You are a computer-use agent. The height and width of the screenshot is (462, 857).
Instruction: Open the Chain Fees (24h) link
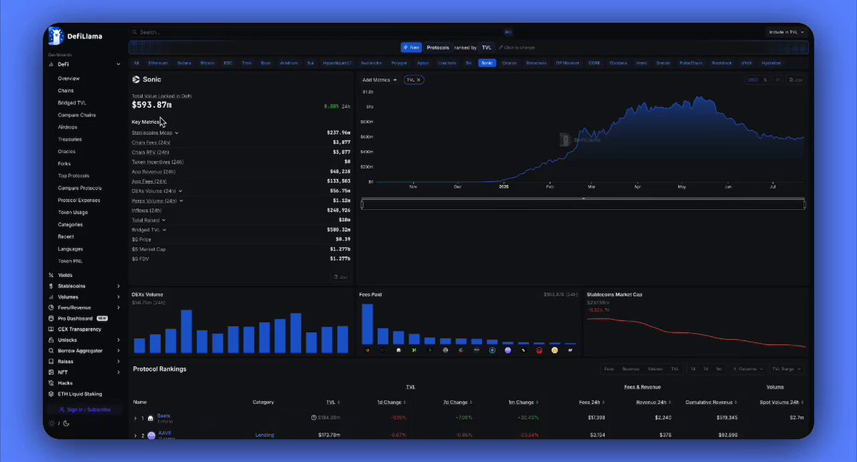point(151,143)
